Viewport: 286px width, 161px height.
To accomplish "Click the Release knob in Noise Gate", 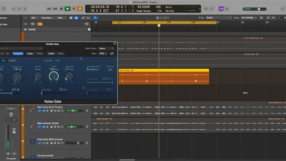I will point(69,76).
